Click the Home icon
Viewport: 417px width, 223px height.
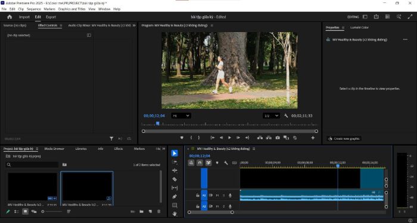pyautogui.click(x=10, y=17)
